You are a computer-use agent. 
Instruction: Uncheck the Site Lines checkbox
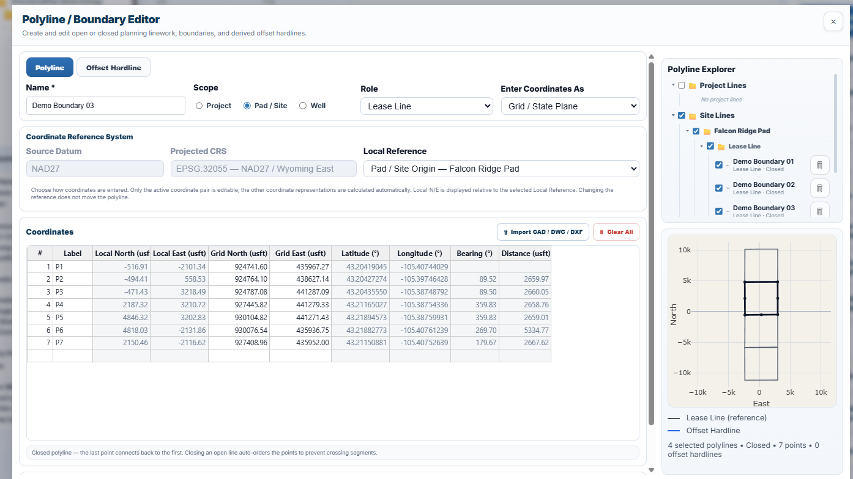pyautogui.click(x=682, y=115)
